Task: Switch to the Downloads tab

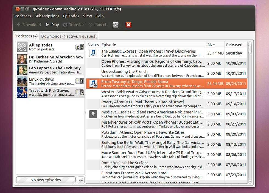Action: coord(69,36)
